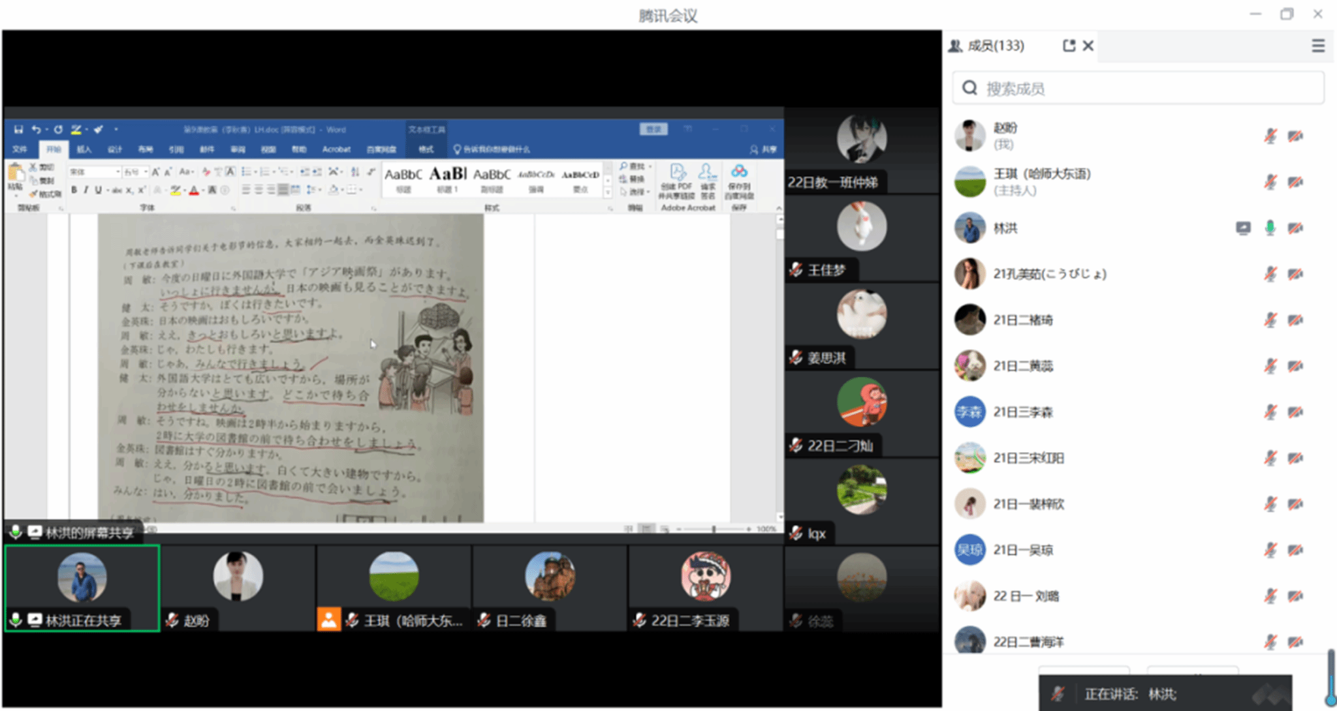Apply italic formatting in shared Word ribbon
The height and width of the screenshot is (711, 1337).
point(86,190)
